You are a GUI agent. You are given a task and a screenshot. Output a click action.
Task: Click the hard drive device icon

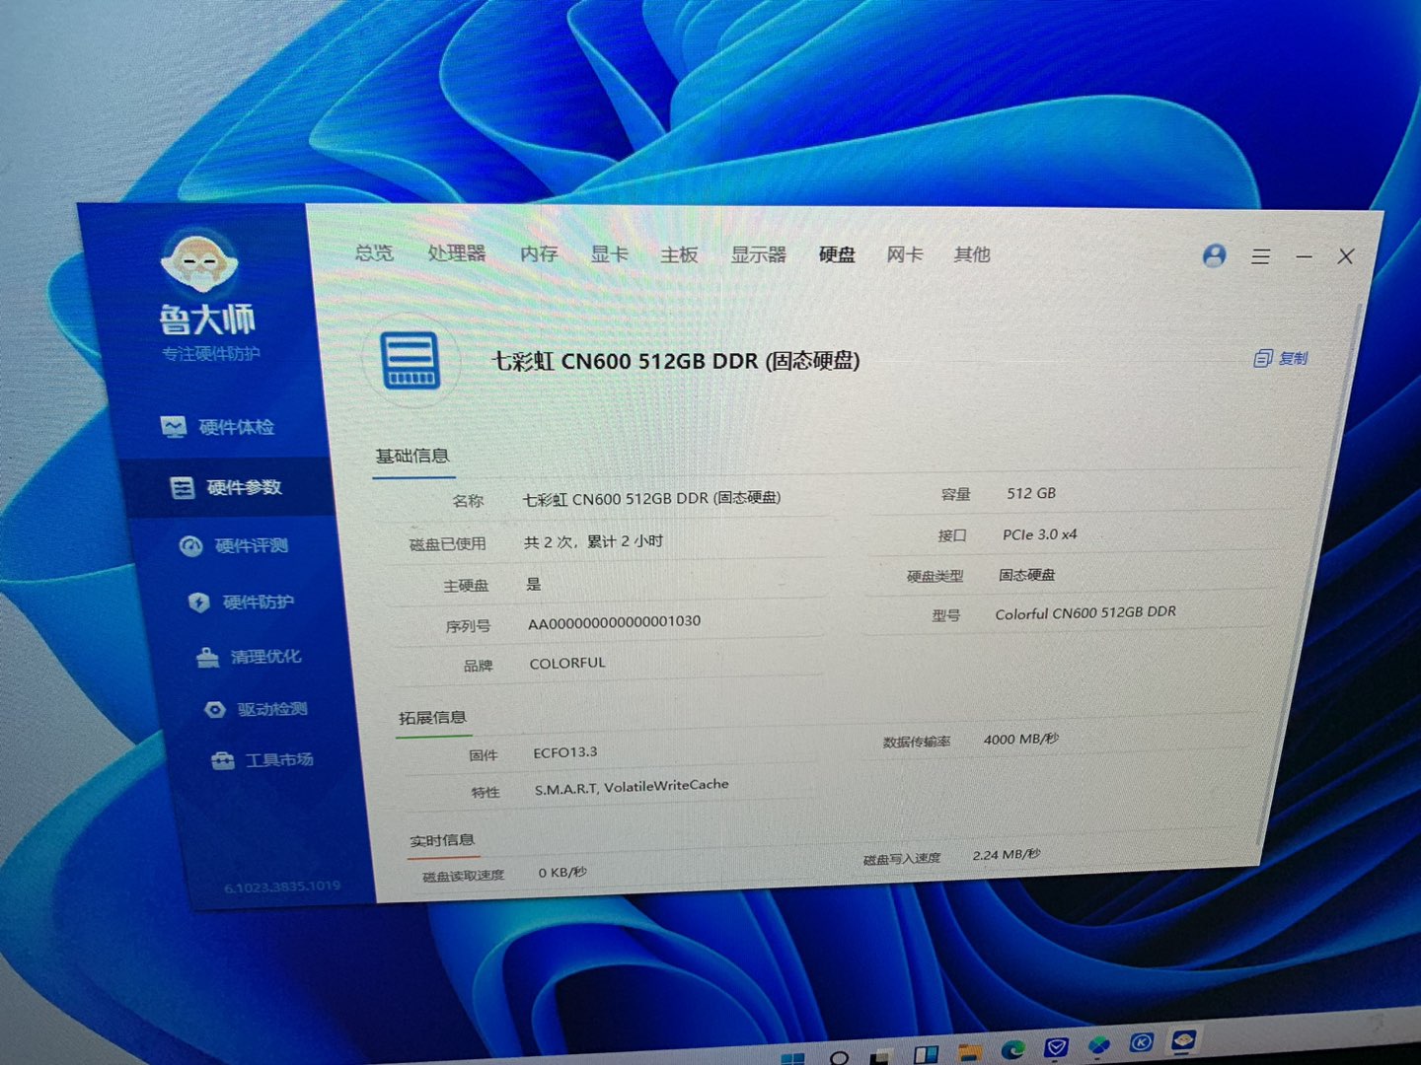[411, 360]
